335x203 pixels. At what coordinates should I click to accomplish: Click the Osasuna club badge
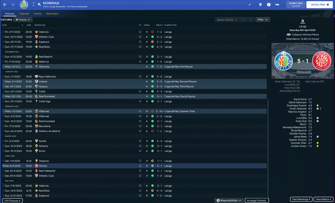coord(36,161)
